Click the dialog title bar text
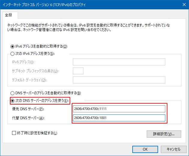Screen dimensions: 189x156 [45, 4]
